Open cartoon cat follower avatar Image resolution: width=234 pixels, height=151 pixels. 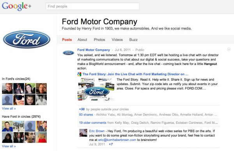(x=41, y=137)
